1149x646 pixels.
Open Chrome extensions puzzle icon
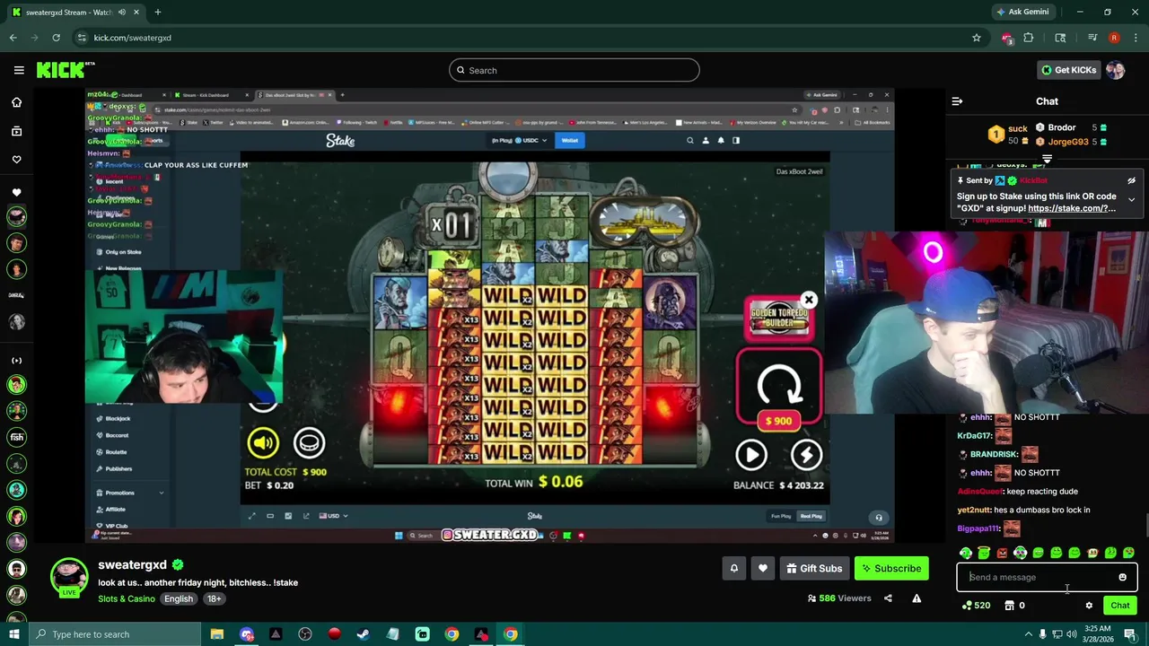click(x=1028, y=38)
